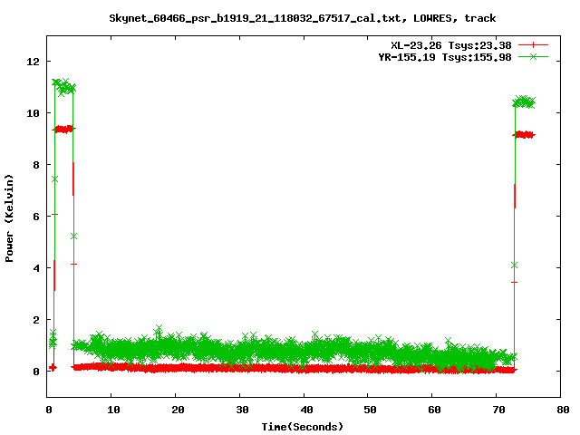Click x-axis tick label 60
The height and width of the screenshot is (435, 580).
[434, 410]
